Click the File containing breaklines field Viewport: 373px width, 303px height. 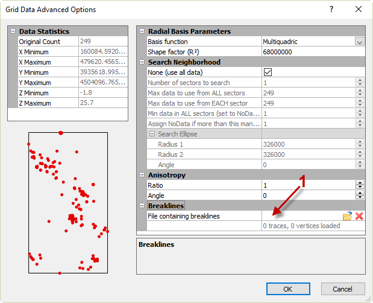coord(302,216)
